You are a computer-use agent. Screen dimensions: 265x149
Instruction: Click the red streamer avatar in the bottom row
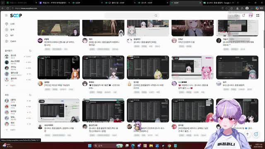click(x=174, y=127)
